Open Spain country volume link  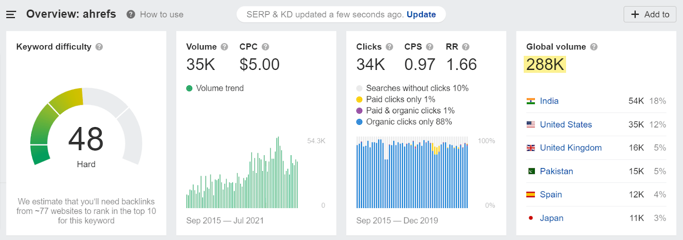tap(551, 194)
